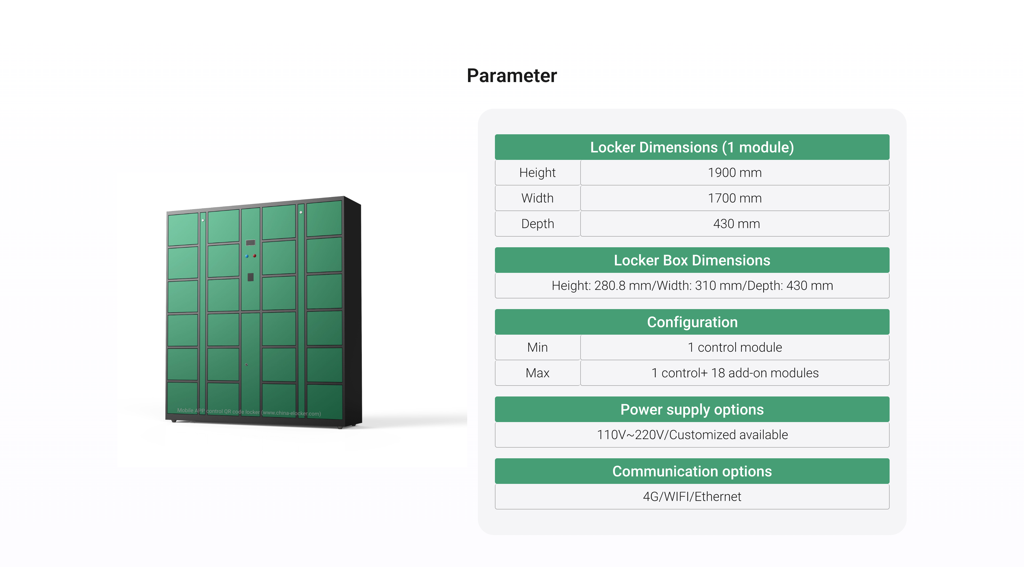Click the Power supply options header
1024x567 pixels.
(692, 409)
